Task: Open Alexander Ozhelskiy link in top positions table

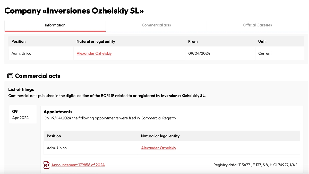Action: pyautogui.click(x=94, y=53)
